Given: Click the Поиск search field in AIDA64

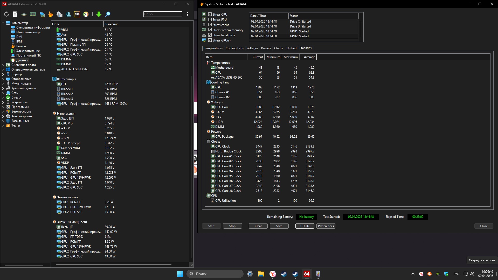Looking at the screenshot, I should click(x=163, y=14).
